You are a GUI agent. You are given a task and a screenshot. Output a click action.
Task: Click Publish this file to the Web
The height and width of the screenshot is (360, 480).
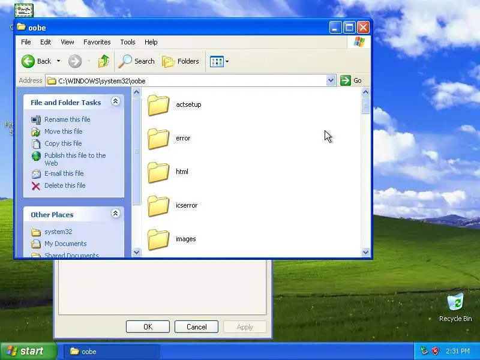[75, 159]
